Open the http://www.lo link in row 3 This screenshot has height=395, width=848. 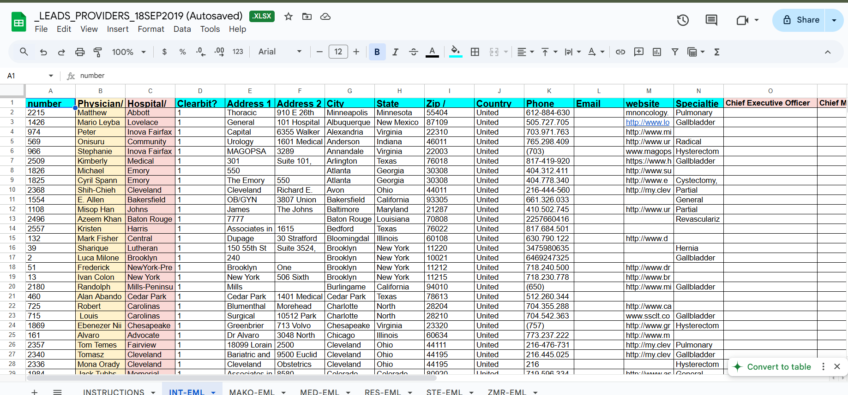click(648, 122)
